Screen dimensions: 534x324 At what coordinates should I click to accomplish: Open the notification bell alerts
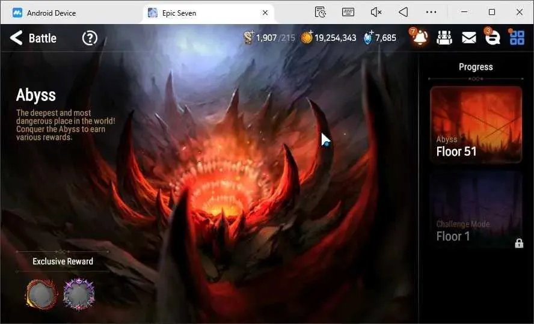pyautogui.click(x=420, y=37)
